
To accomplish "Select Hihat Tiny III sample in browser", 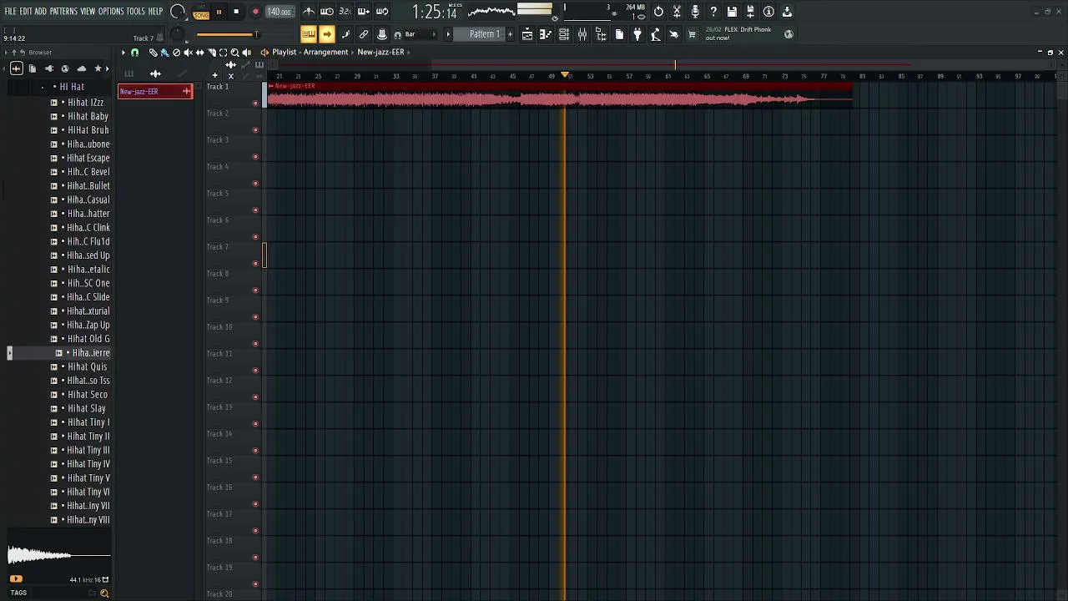I will pos(88,450).
